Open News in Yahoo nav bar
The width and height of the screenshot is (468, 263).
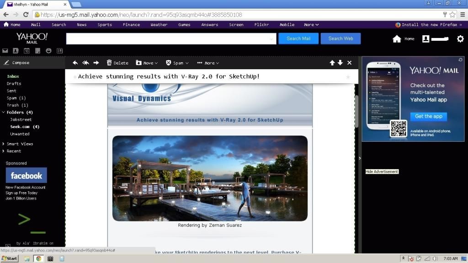tap(81, 25)
